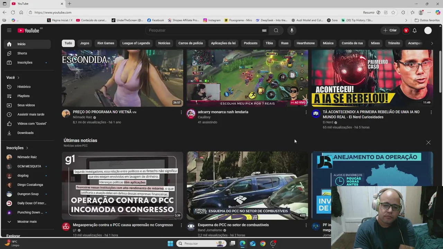The width and height of the screenshot is (443, 249).
Task: Start voice search with the microphone
Action: [292, 30]
